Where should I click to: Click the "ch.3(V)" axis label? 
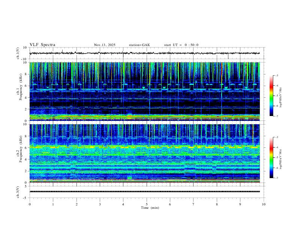coord(18,192)
